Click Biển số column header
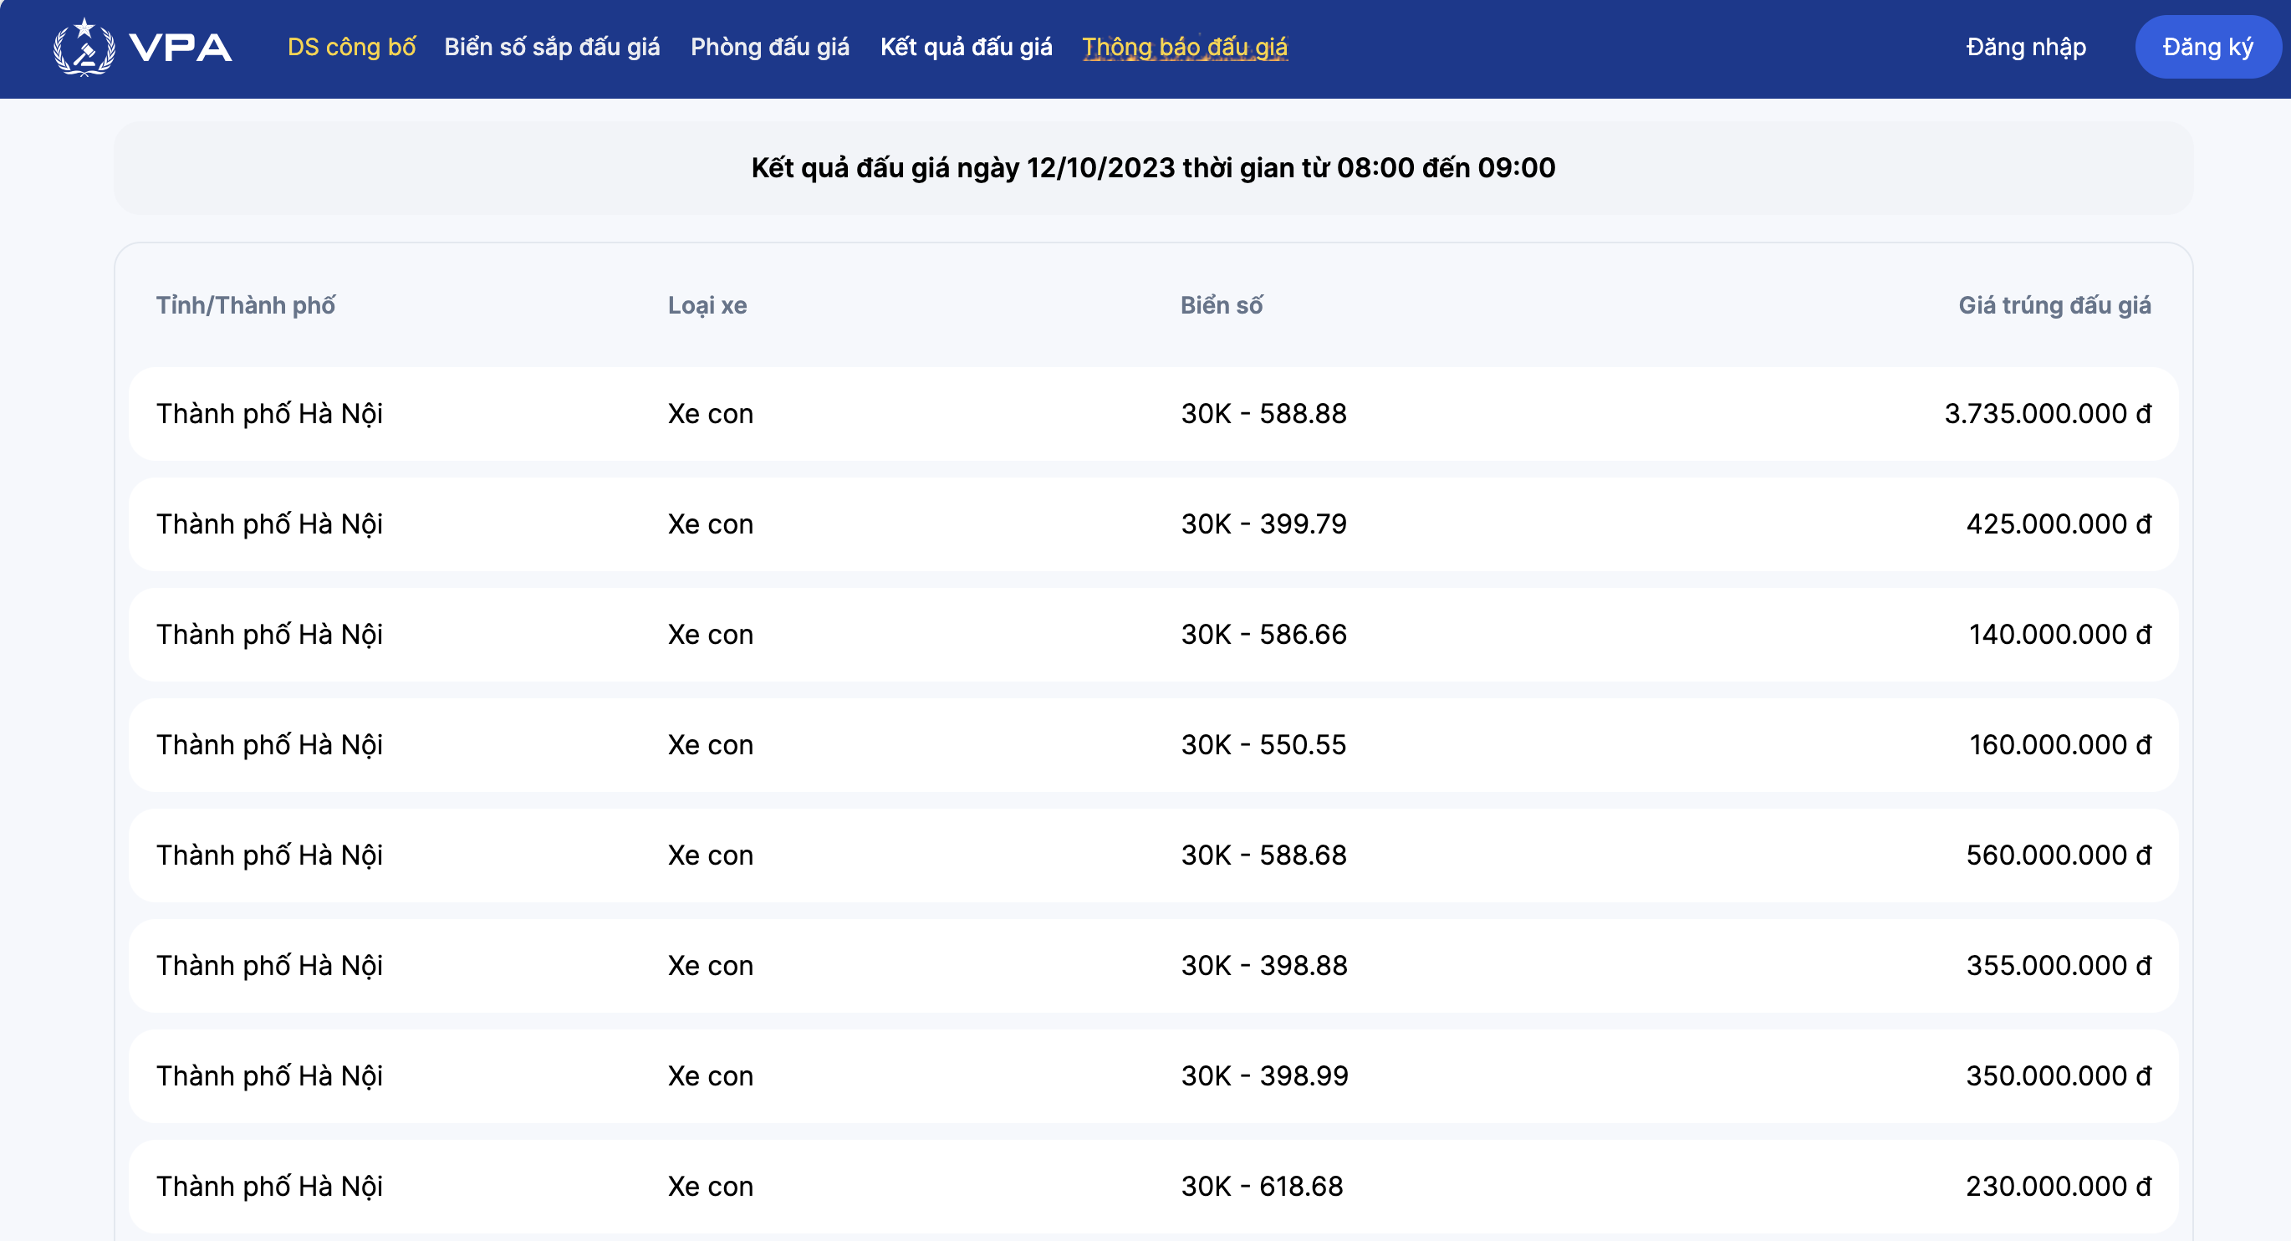This screenshot has height=1241, width=2291. [x=1221, y=305]
